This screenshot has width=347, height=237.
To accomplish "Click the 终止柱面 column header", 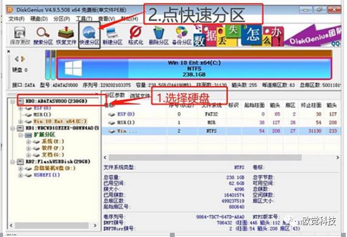I will (311, 105).
